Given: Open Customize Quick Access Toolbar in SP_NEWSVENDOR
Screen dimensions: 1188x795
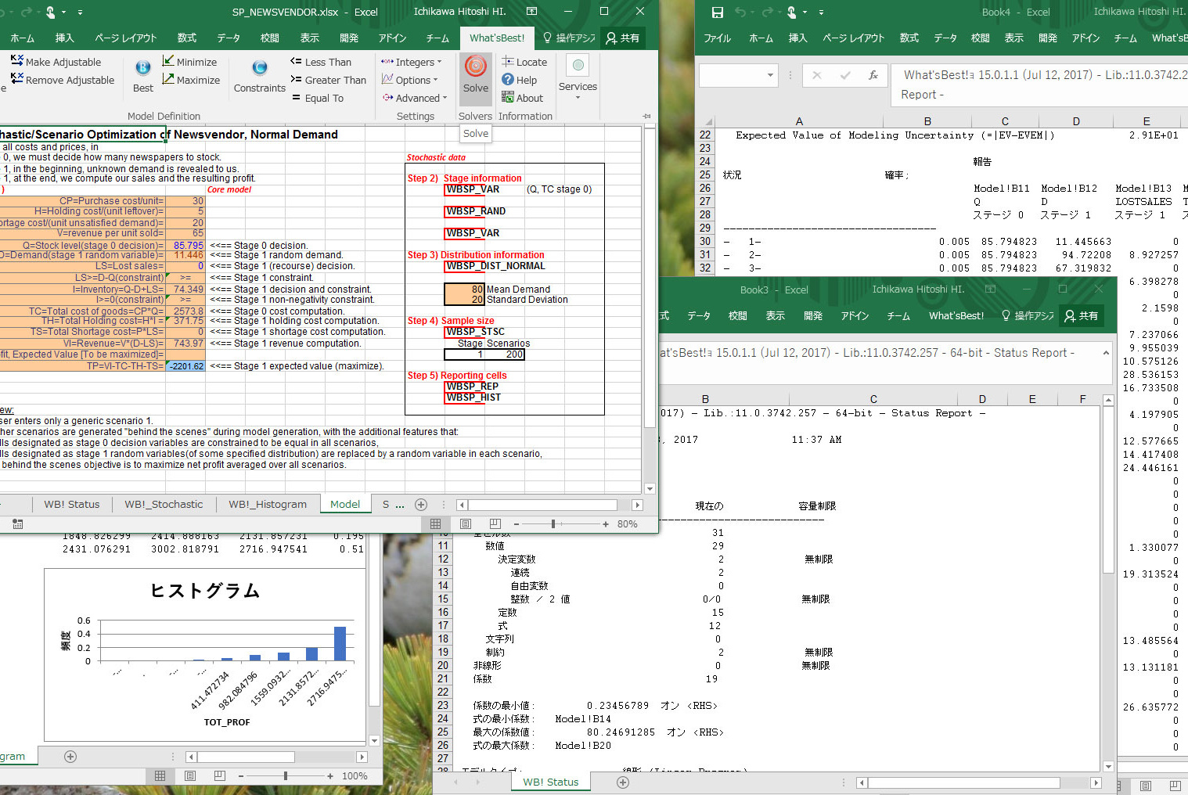Looking at the screenshot, I should pos(80,13).
